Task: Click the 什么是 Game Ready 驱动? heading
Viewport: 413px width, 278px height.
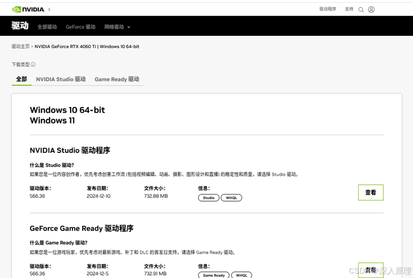Action: coord(58,243)
